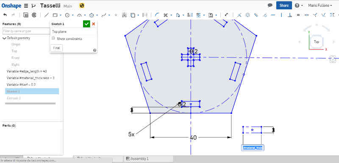Click the #material_thick dimension input
Image resolution: width=339 pixels, height=163 pixels.
(253, 148)
